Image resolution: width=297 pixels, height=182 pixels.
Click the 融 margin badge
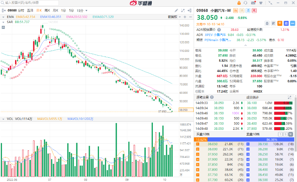tap(236, 11)
